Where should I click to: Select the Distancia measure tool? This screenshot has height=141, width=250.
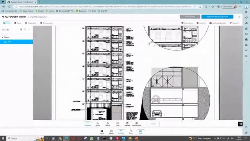coord(87,124)
